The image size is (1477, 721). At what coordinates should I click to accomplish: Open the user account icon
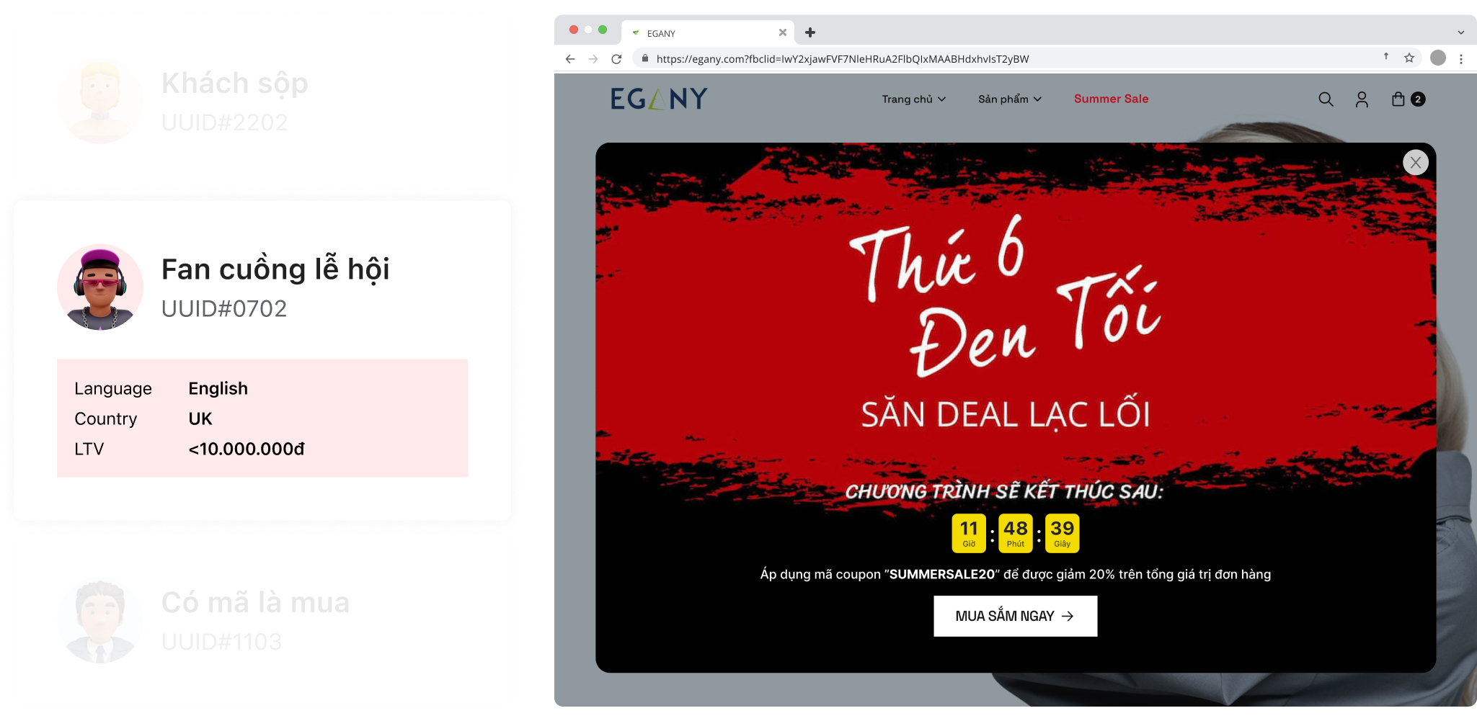click(1361, 99)
